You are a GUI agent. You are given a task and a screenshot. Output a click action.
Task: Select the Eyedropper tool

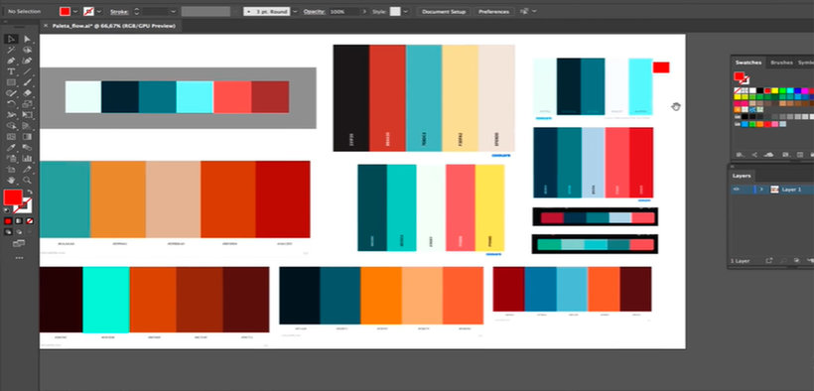pos(11,148)
